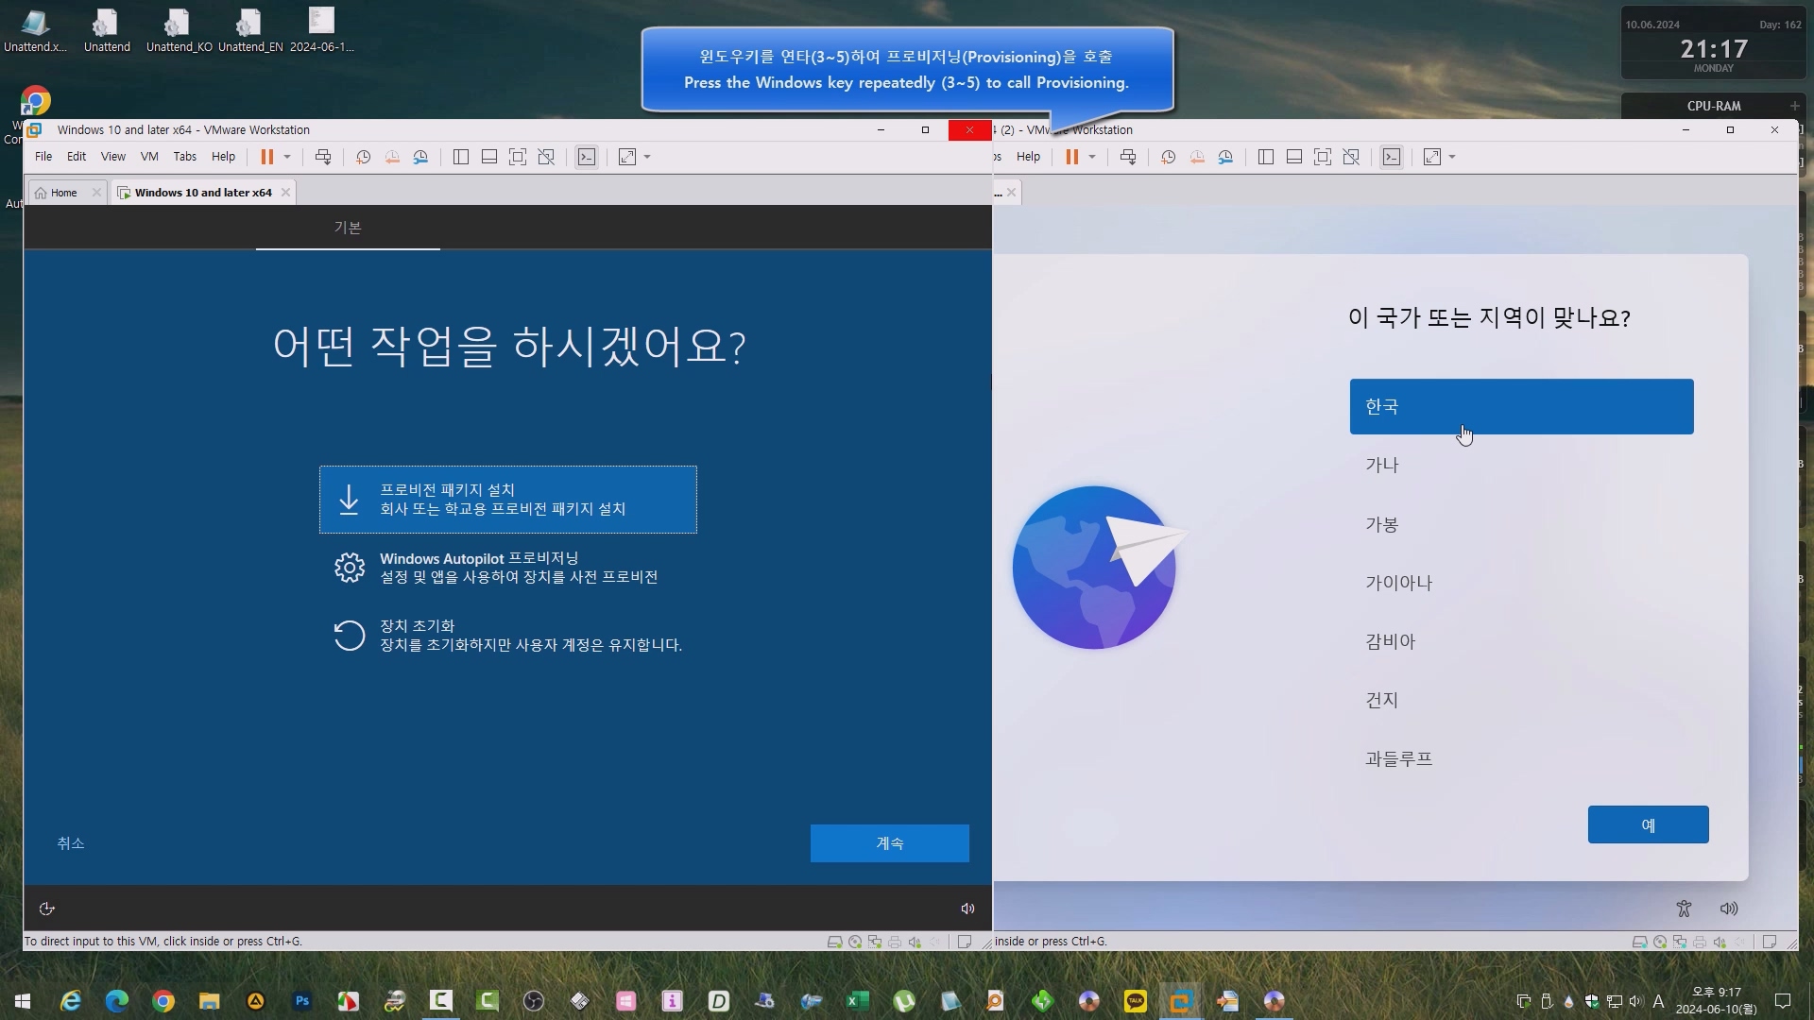The height and width of the screenshot is (1020, 1814).
Task: Switch to the Home tab
Action: pos(63,193)
